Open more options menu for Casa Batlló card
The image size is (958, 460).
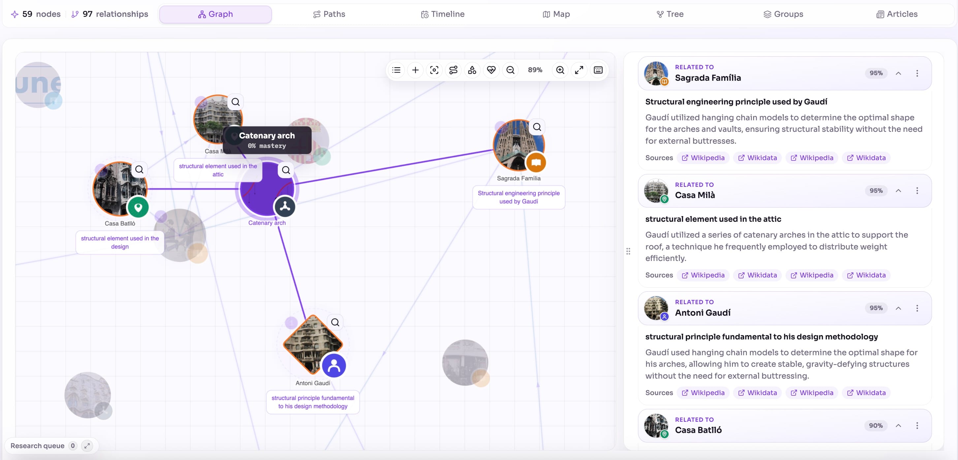917,425
